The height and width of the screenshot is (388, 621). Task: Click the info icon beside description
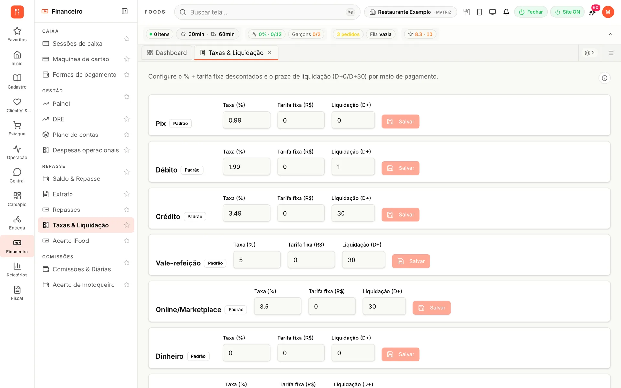(x=604, y=78)
